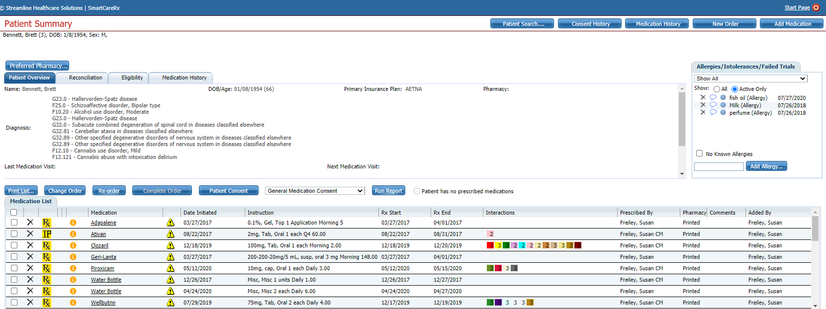The height and width of the screenshot is (309, 826).
Task: Click the New Order button
Action: point(725,24)
